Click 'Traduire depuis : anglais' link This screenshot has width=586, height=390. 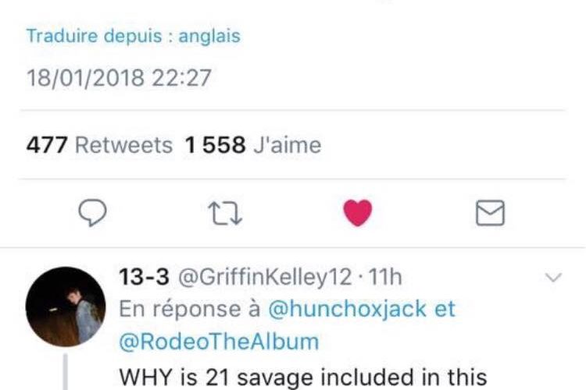coord(134,36)
